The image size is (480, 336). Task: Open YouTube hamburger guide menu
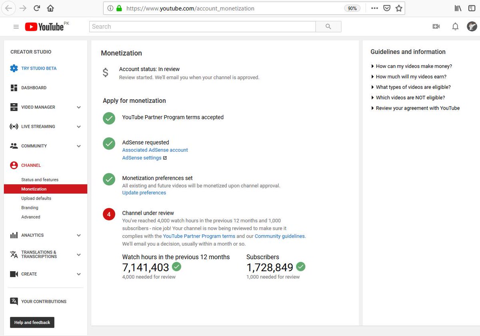point(16,27)
